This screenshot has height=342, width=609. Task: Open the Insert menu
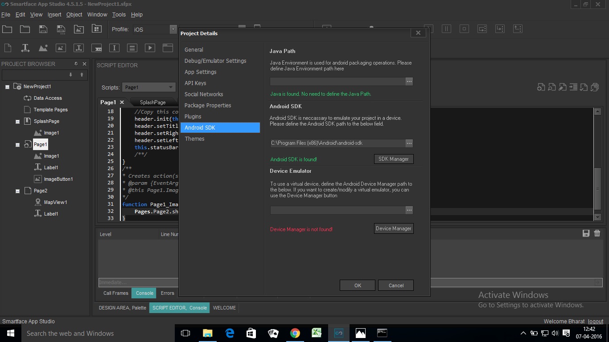[x=54, y=15]
